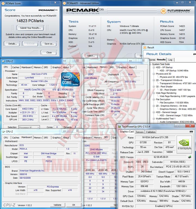The height and width of the screenshot is (209, 196).
Task: Click the GPU-Z title bar icon
Action: (120, 127)
